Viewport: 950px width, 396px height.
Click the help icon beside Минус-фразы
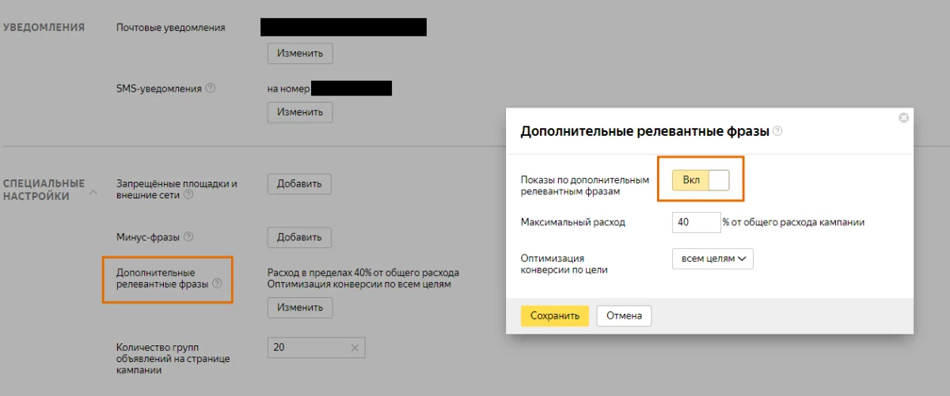188,236
